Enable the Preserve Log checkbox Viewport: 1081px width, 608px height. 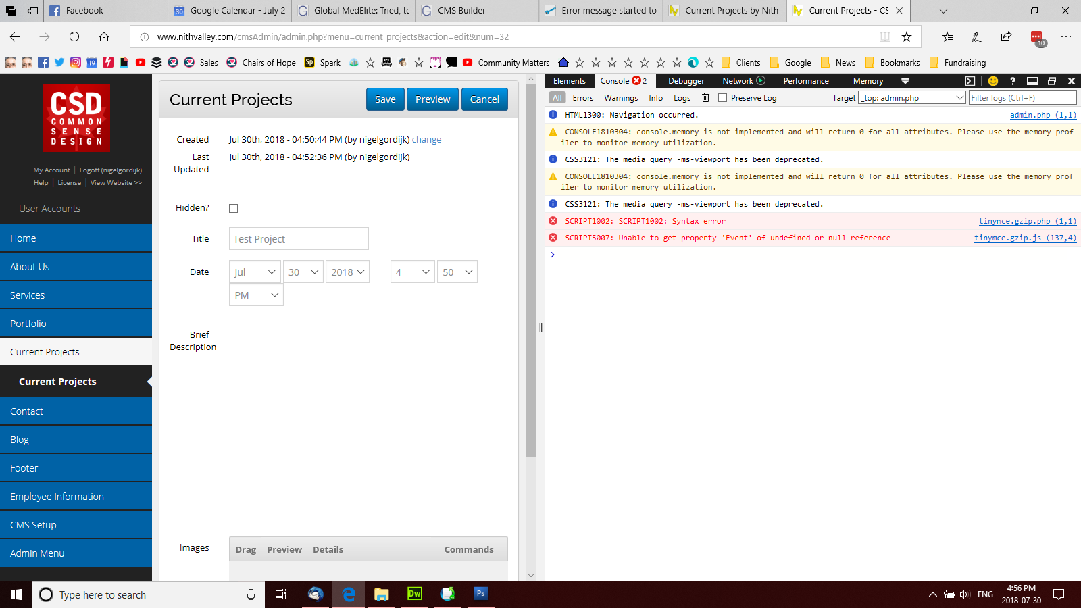(x=722, y=98)
